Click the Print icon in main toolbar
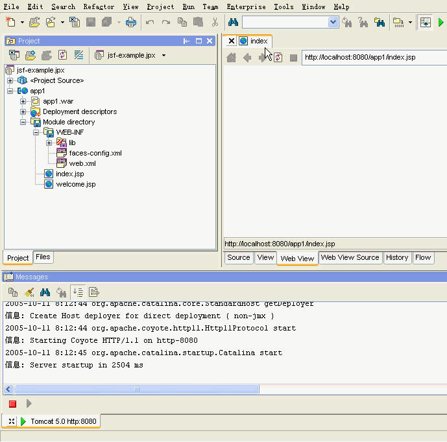The width and height of the screenshot is (447, 442). point(131,22)
